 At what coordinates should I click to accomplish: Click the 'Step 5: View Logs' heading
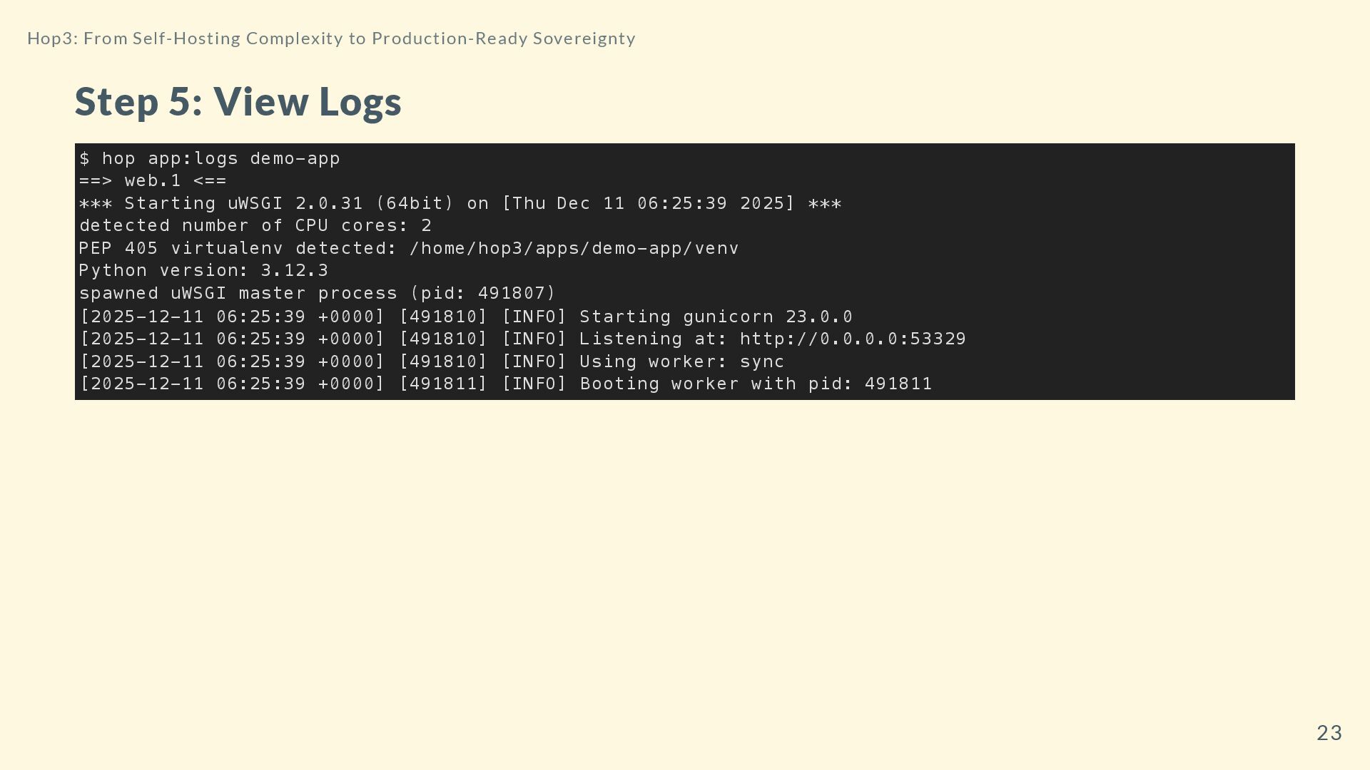pyautogui.click(x=238, y=101)
